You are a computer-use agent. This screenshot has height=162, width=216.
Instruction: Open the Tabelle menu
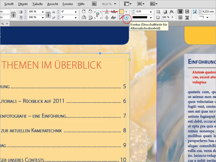point(38,4)
